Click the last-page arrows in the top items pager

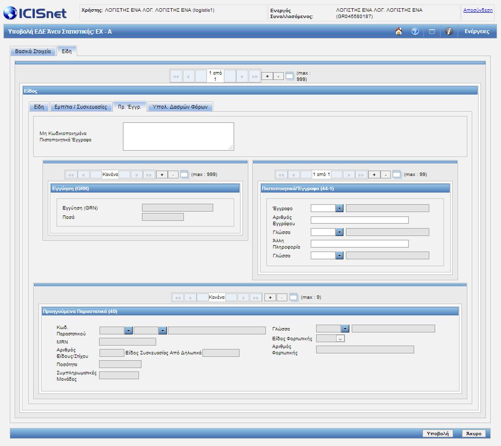254,76
